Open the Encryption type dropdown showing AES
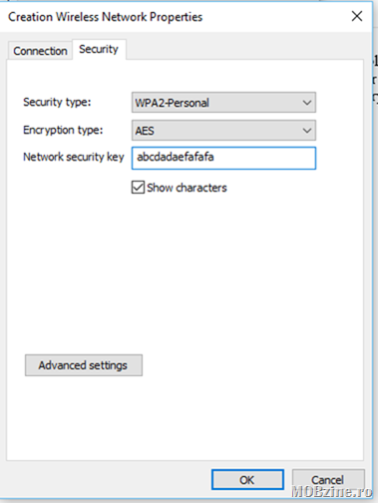378x503 pixels. click(223, 131)
